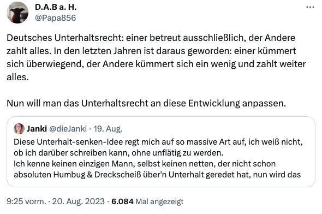Open the D.A.B a. H. display name
The height and width of the screenshot is (214, 322).
click(56, 7)
